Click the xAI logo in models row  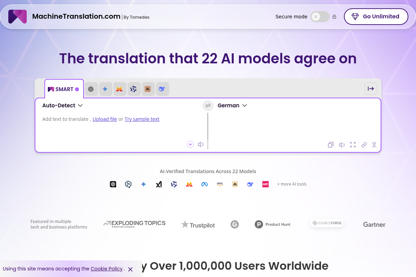coord(159,184)
